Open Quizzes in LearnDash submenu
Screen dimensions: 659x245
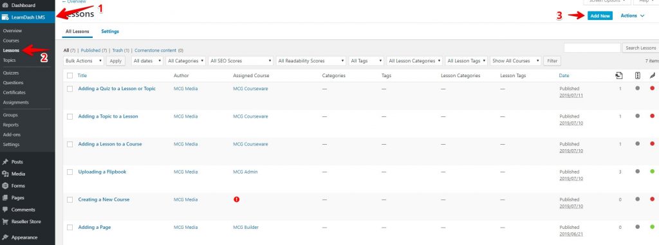[x=11, y=73]
